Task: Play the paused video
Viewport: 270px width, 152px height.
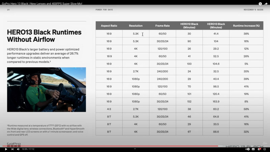Action: click(6, 149)
